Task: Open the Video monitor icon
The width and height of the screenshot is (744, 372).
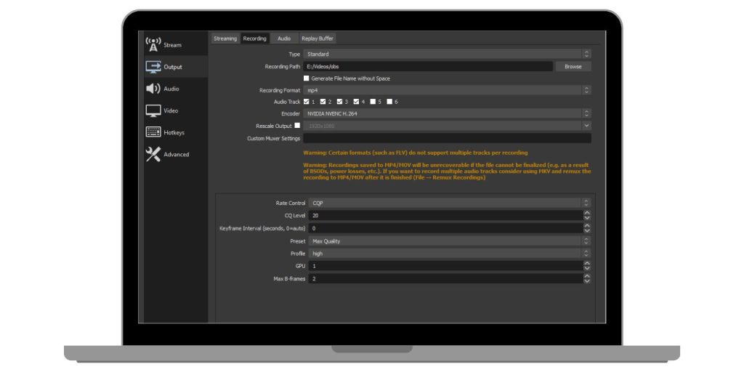Action: coord(153,111)
